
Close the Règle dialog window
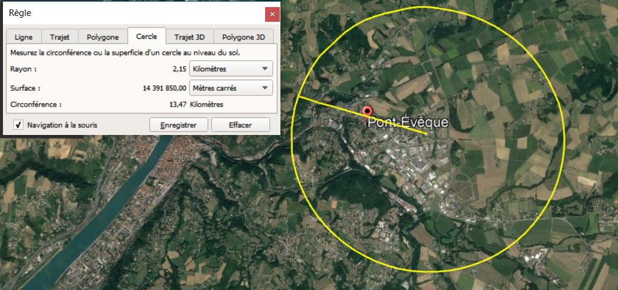(271, 13)
